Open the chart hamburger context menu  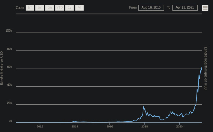[205, 8]
